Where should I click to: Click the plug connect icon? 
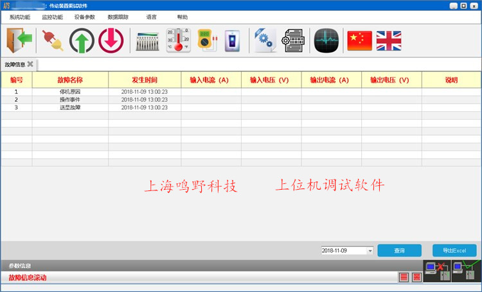tap(53, 41)
